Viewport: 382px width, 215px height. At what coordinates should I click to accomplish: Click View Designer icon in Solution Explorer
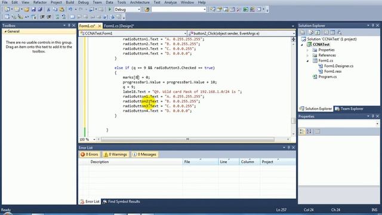coord(332,32)
